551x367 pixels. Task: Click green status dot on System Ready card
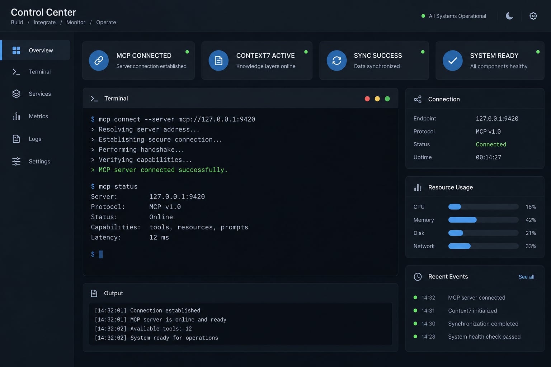click(538, 52)
